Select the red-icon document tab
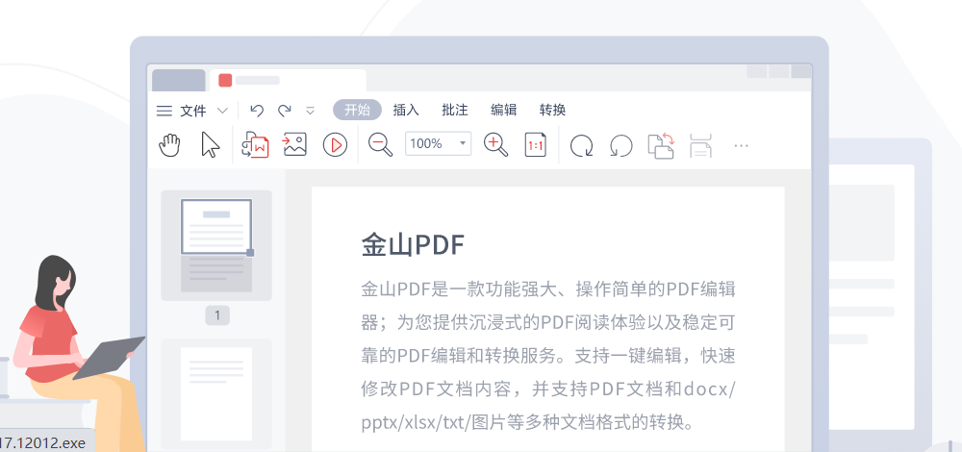 pos(289,81)
